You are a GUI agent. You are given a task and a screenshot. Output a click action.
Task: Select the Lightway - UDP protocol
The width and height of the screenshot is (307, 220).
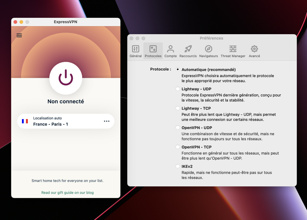[178, 89]
